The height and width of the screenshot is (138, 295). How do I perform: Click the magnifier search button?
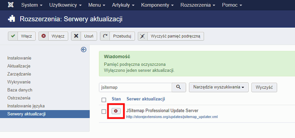coord(179,87)
